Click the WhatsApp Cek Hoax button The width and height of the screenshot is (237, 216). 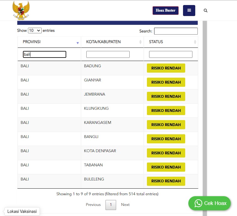[209, 203]
